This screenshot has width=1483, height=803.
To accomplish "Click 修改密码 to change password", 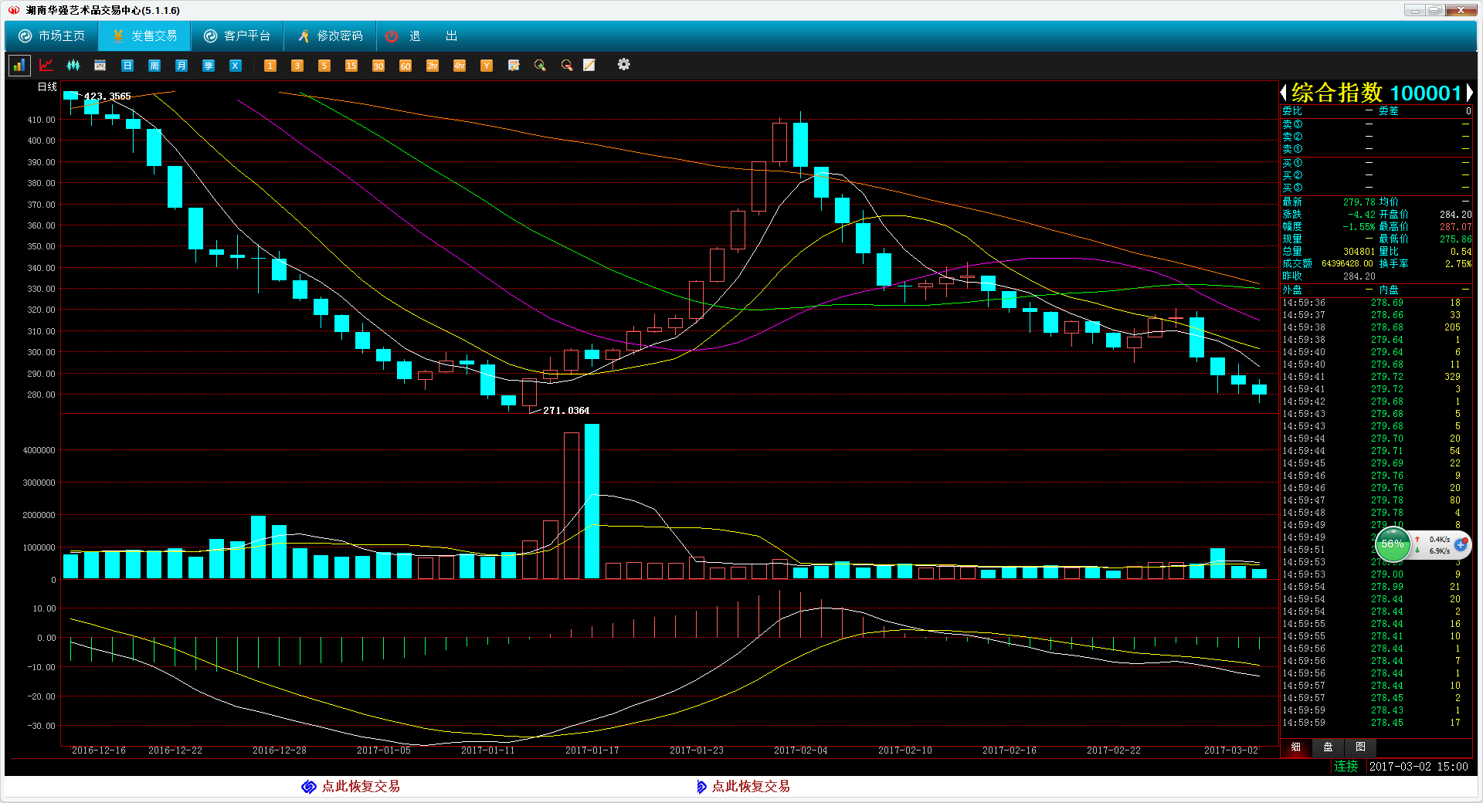I will coord(330,36).
